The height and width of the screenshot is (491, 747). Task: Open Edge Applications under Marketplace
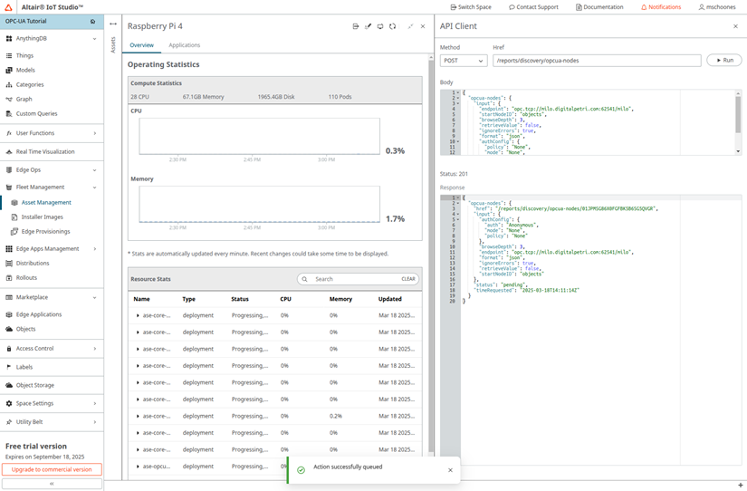click(x=39, y=314)
